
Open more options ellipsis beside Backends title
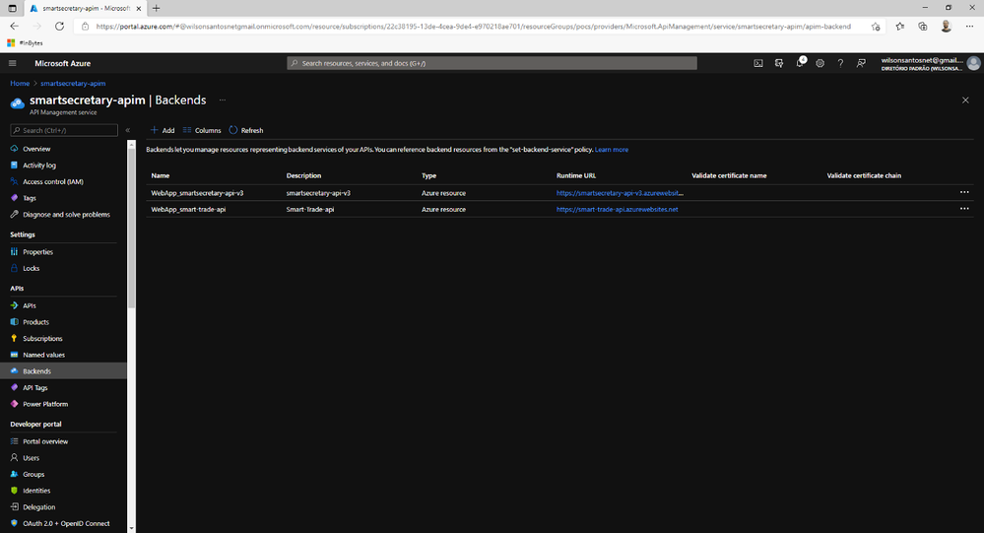click(x=223, y=100)
